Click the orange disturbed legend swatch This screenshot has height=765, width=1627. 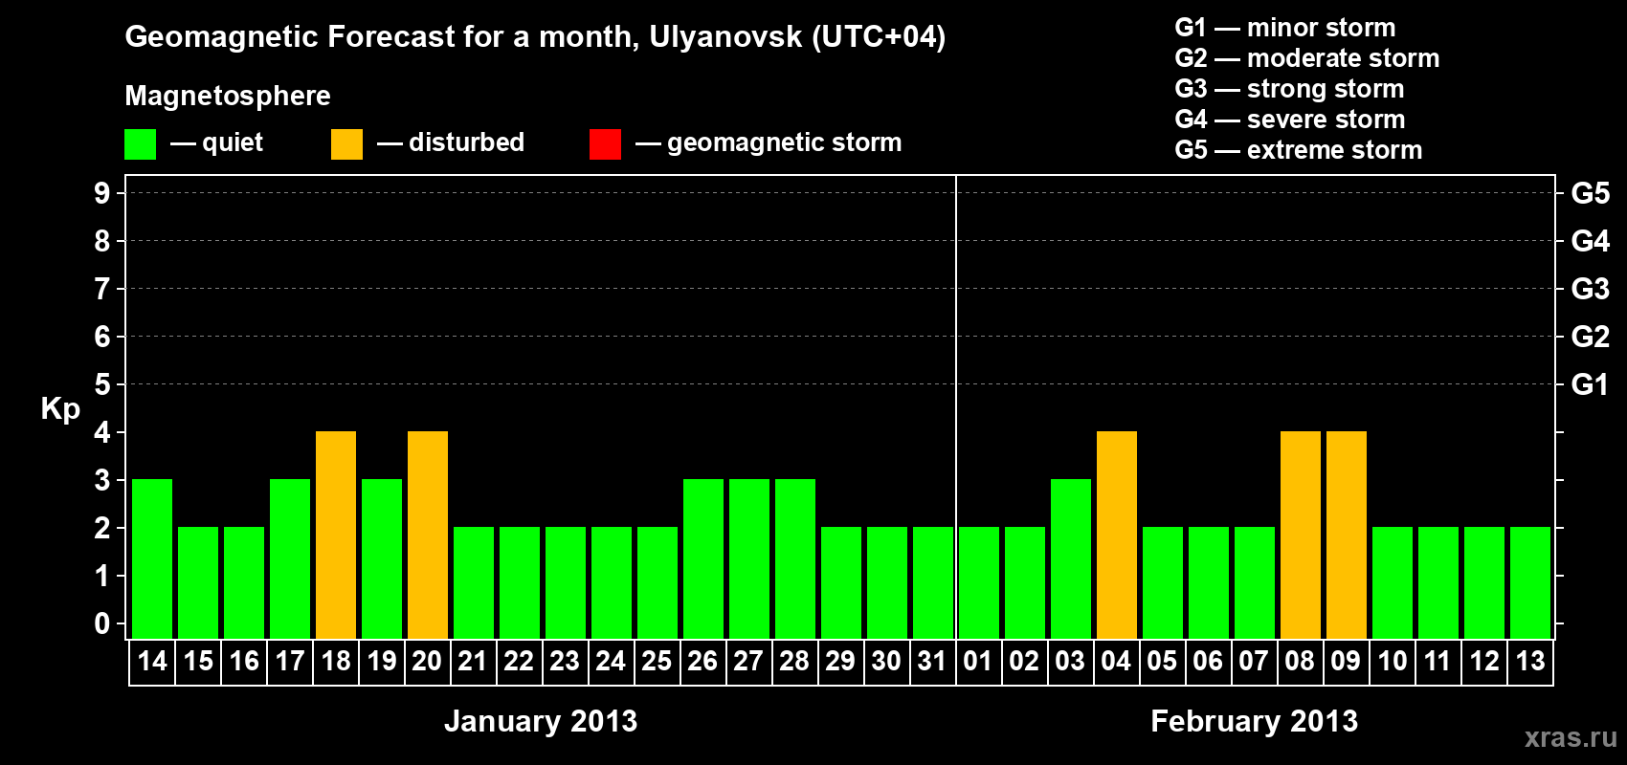coord(347,144)
